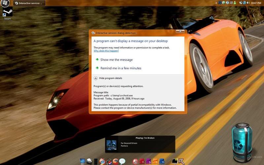Open the speech bubble chat dock icon
Image resolution: width=264 pixels, height=165 pixels.
pyautogui.click(x=122, y=161)
